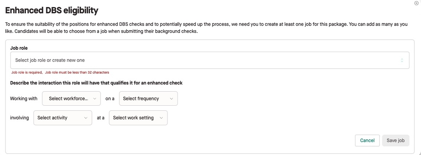Click the chevron in the work setting dropdown
The width and height of the screenshot is (421, 155).
(x=161, y=118)
